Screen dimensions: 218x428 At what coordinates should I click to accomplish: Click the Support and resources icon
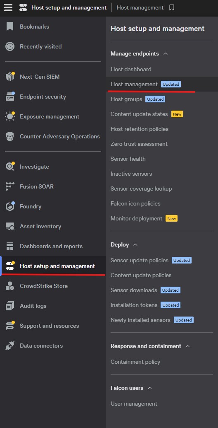coord(10,326)
